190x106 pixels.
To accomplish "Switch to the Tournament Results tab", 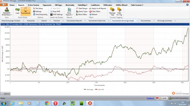I will click(74, 21).
